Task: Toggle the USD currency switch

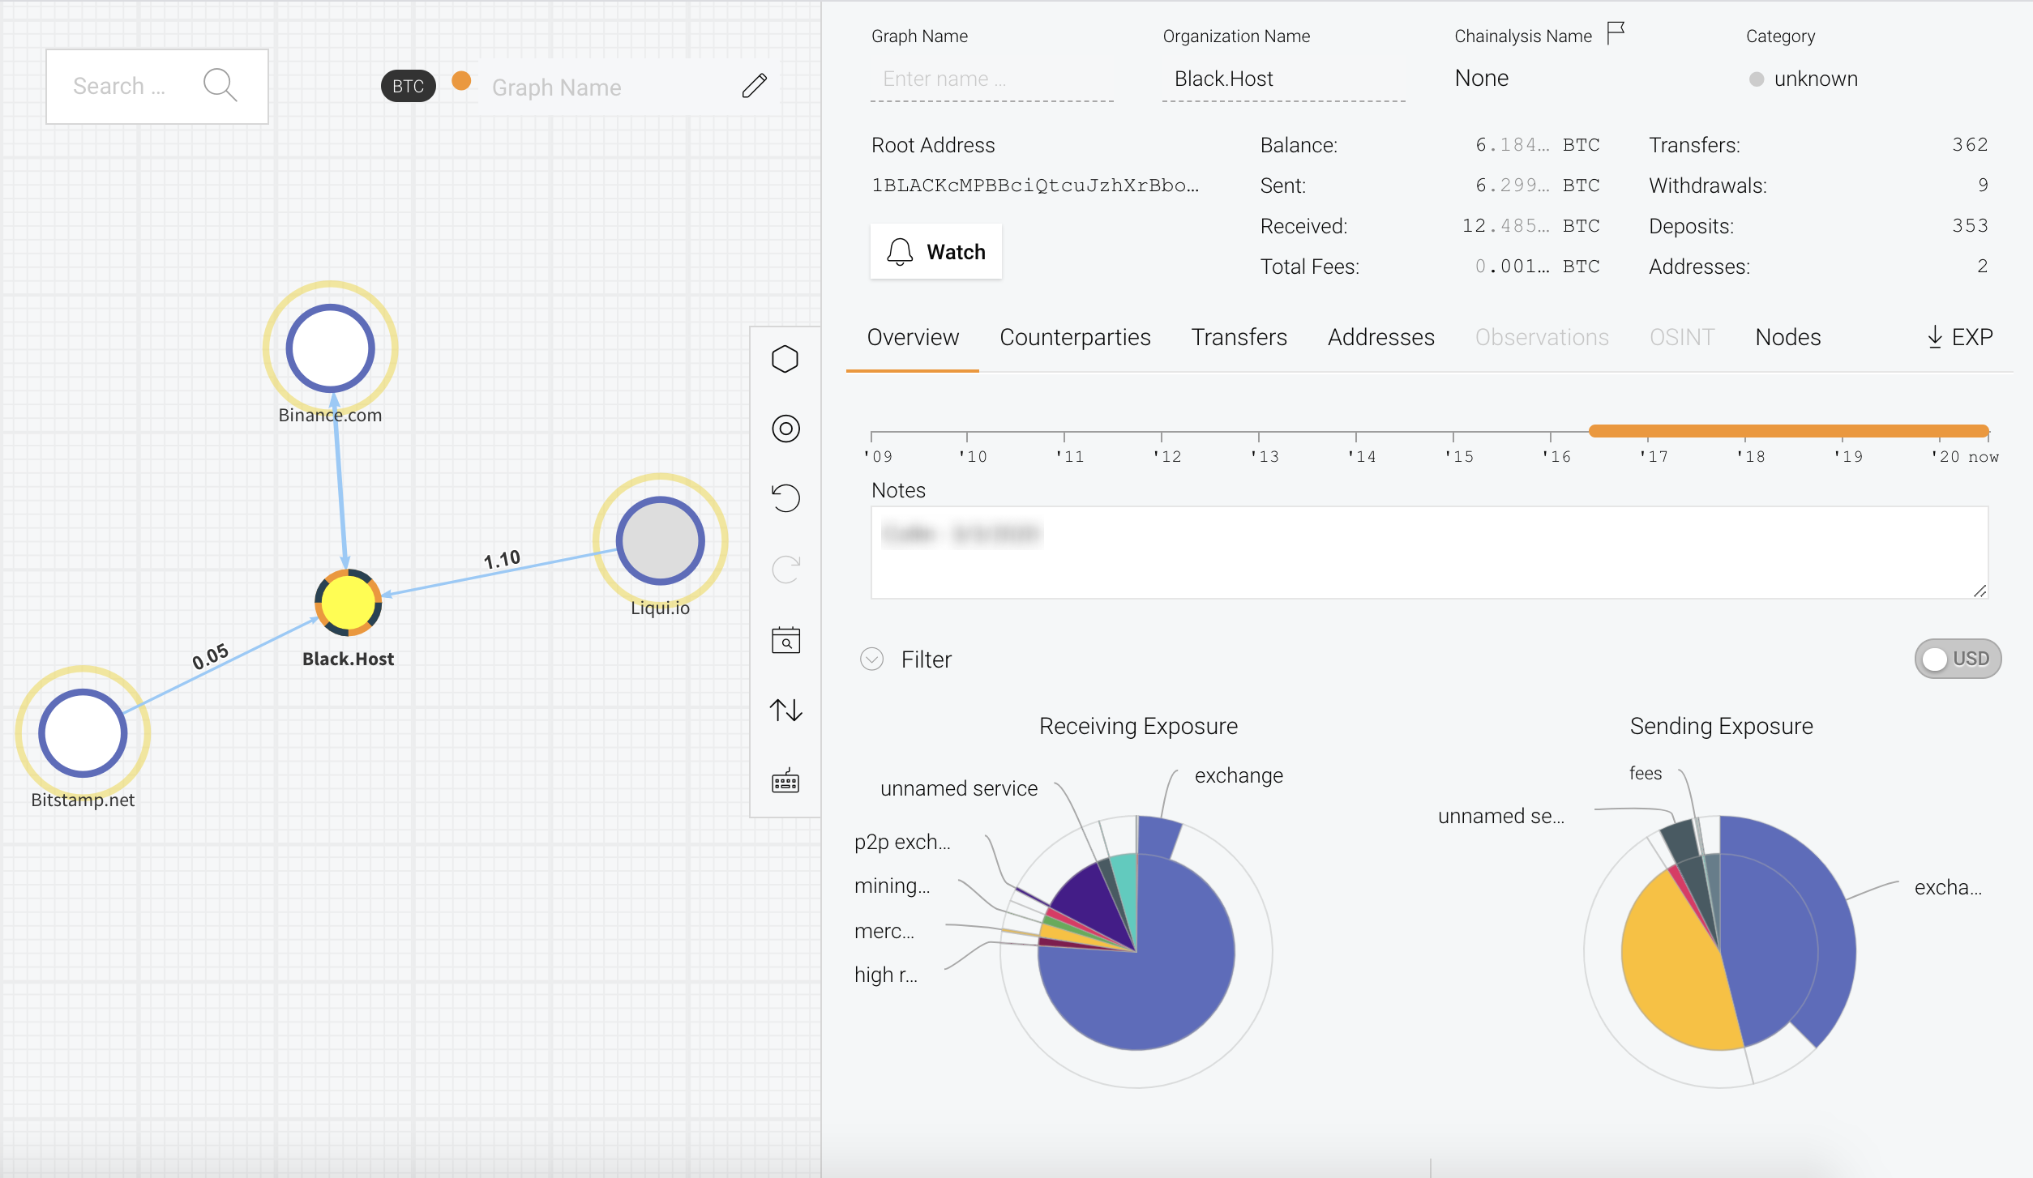Action: (1957, 659)
